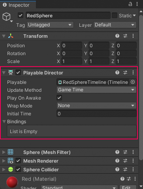Image resolution: width=143 pixels, height=189 pixels.
Task: Open Playable Director component context menu
Action: point(133,72)
